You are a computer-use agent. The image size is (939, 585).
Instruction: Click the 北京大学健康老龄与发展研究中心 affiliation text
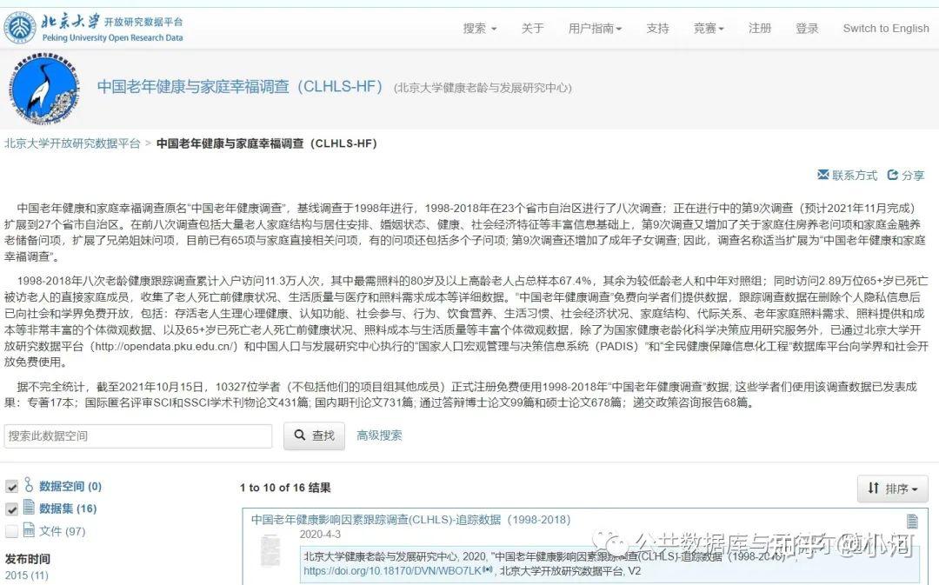coord(483,88)
